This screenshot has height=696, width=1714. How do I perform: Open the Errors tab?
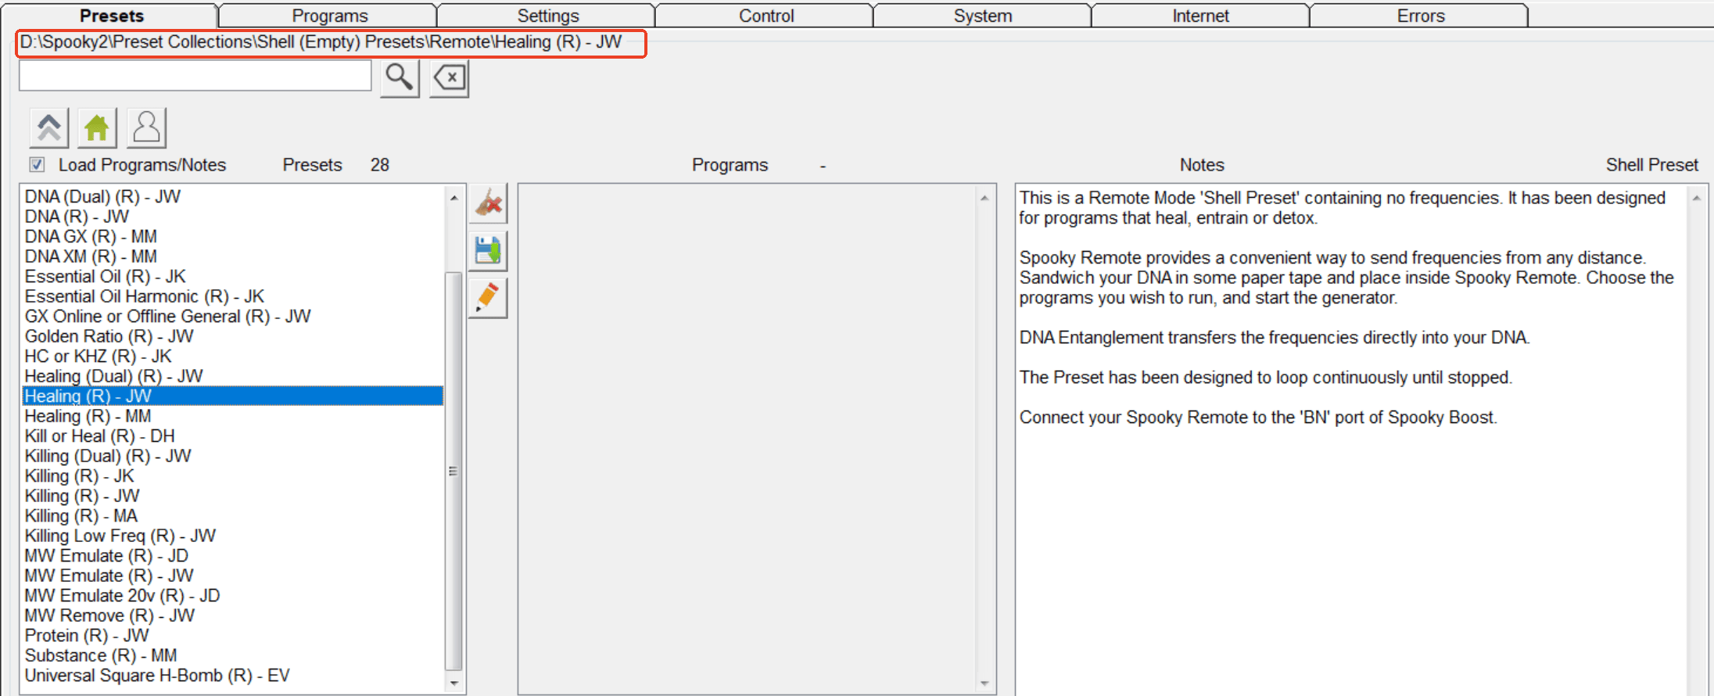click(x=1420, y=16)
